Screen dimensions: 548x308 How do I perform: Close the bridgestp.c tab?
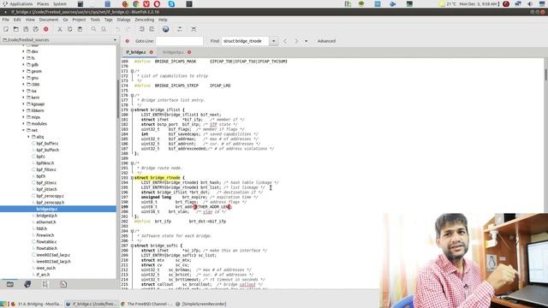click(x=189, y=52)
